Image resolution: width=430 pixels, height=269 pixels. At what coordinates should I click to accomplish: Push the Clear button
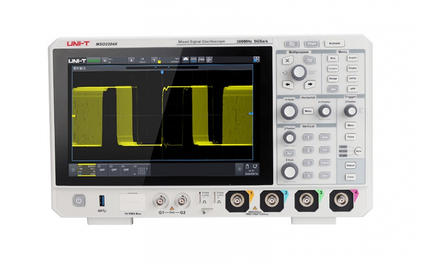pyautogui.click(x=351, y=177)
